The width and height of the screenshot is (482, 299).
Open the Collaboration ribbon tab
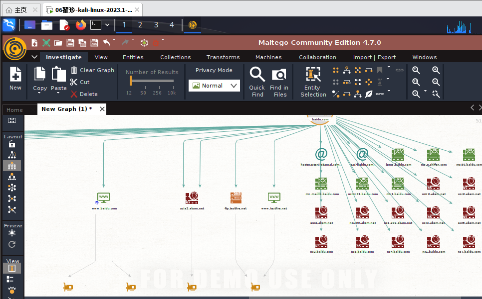[x=317, y=57]
